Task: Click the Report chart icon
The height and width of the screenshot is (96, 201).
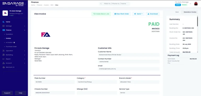Action: (4, 59)
